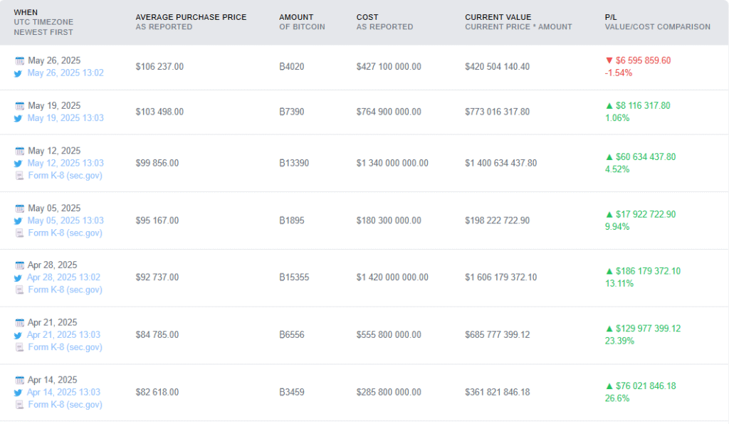Click the document icon for Apr 21 Form K-8
Viewport: 729px width, 424px height.
19,347
